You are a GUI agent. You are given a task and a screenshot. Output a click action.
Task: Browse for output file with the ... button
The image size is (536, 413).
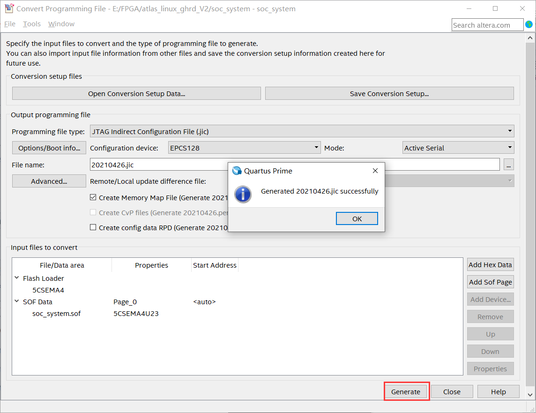point(509,165)
